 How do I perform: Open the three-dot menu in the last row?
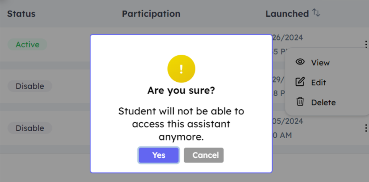pyautogui.click(x=366, y=128)
